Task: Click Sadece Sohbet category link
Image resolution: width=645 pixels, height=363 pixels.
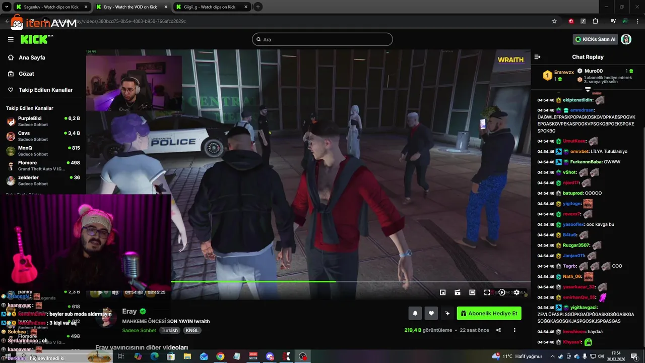Action: click(x=139, y=330)
